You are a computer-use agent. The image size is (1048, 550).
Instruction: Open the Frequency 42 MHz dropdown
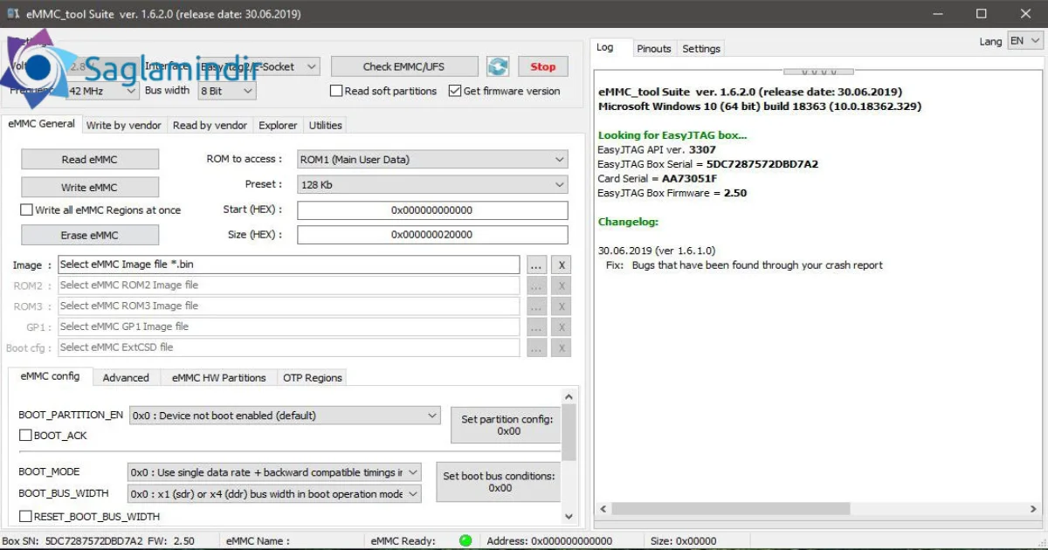(102, 91)
